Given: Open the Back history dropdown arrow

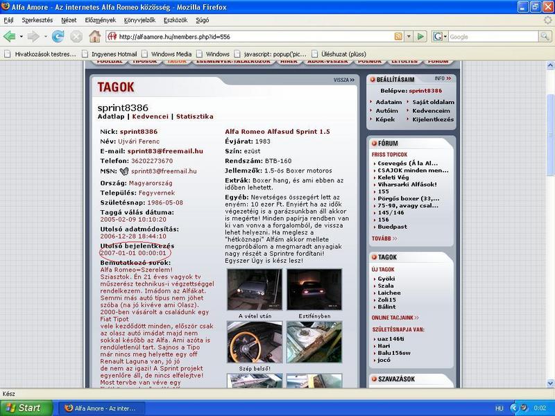Looking at the screenshot, I should [x=22, y=37].
